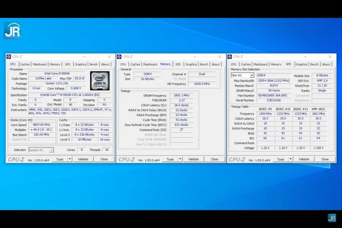Click the CAS# Latency value 18.0 clocks
This screenshot has height=228, width=342.
coord(181,105)
